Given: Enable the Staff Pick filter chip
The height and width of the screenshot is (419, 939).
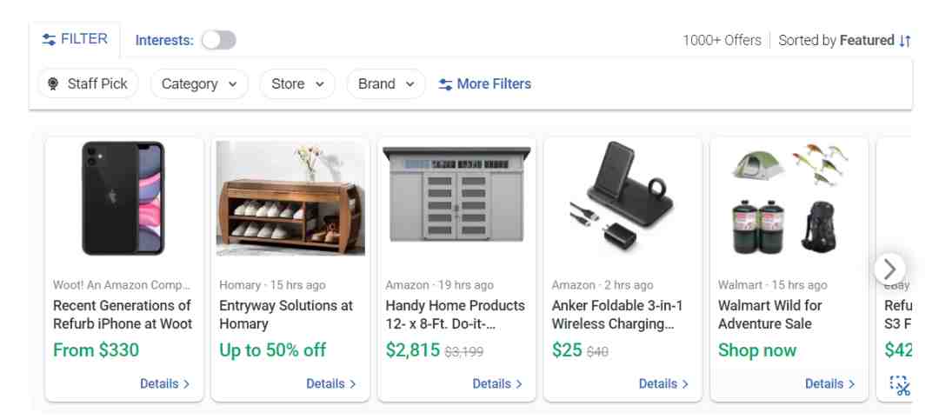Looking at the screenshot, I should 88,83.
